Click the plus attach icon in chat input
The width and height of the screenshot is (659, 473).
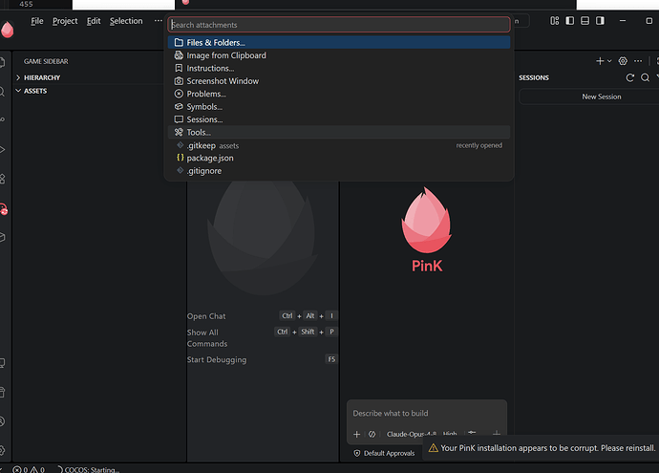357,435
